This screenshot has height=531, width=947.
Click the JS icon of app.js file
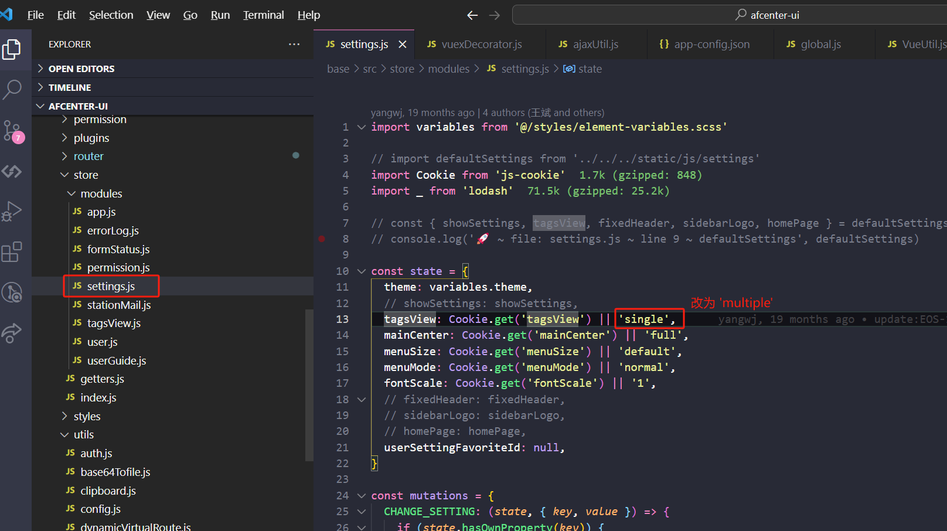click(77, 212)
